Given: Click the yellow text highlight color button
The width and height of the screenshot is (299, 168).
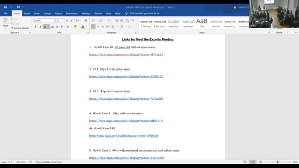Looking at the screenshot, I should (x=75, y=27).
